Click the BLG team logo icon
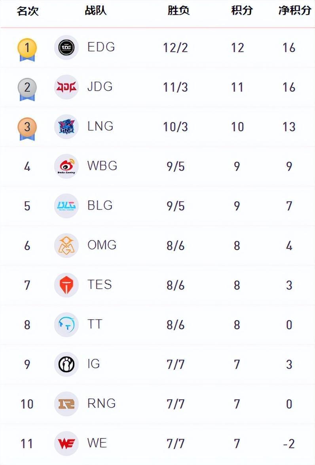The height and width of the screenshot is (465, 315). (x=66, y=206)
